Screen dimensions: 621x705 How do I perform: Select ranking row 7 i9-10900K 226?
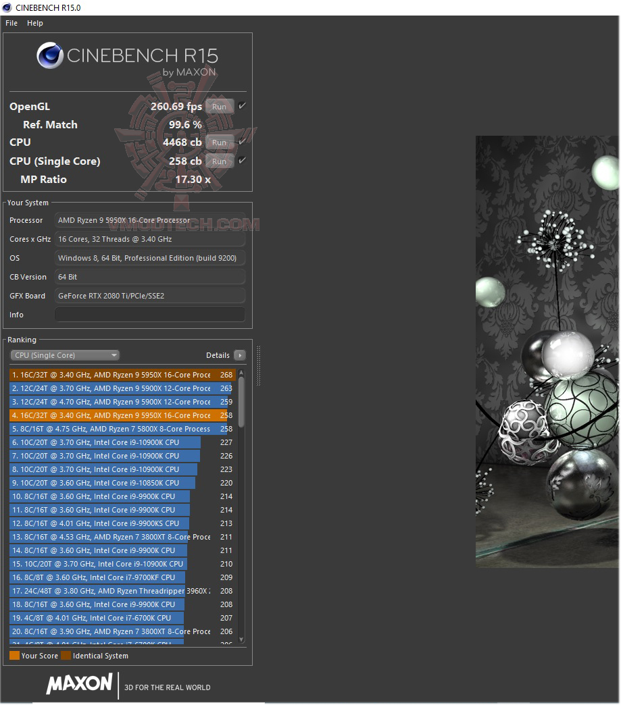click(x=122, y=456)
